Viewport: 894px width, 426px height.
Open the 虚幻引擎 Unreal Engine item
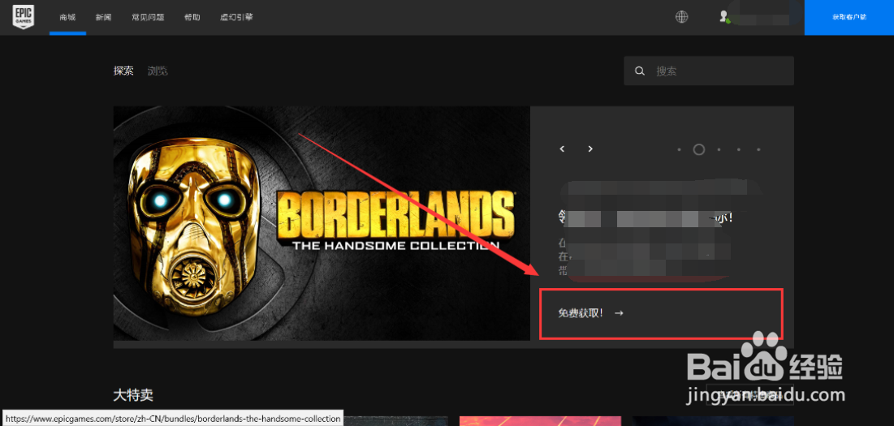pyautogui.click(x=236, y=17)
